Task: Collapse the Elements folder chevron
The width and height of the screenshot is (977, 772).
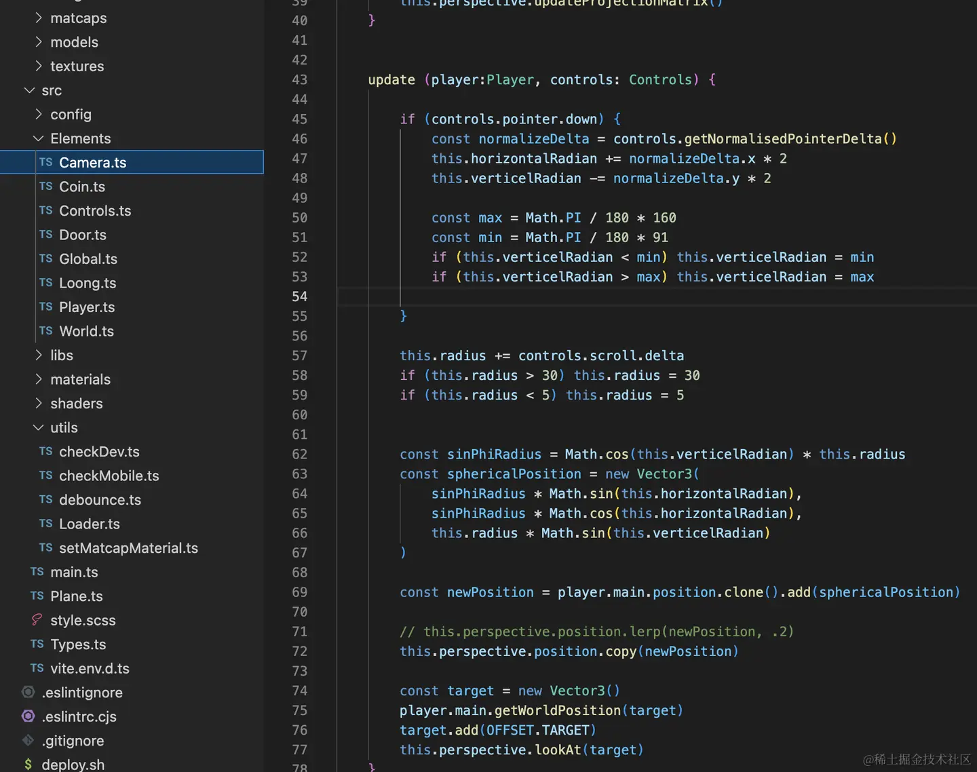Action: pos(39,138)
